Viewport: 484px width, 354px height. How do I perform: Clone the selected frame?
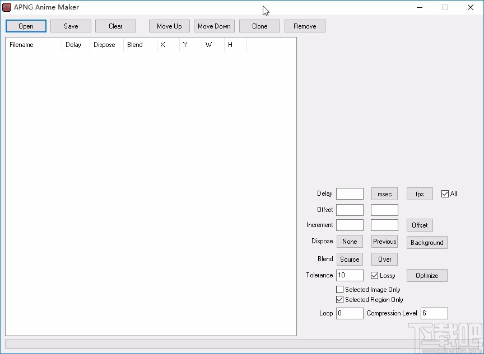[x=259, y=26]
